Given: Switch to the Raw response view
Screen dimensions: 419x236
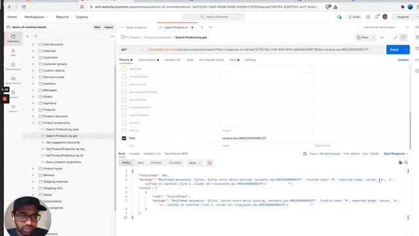Looking at the screenshot, I should tap(141, 163).
